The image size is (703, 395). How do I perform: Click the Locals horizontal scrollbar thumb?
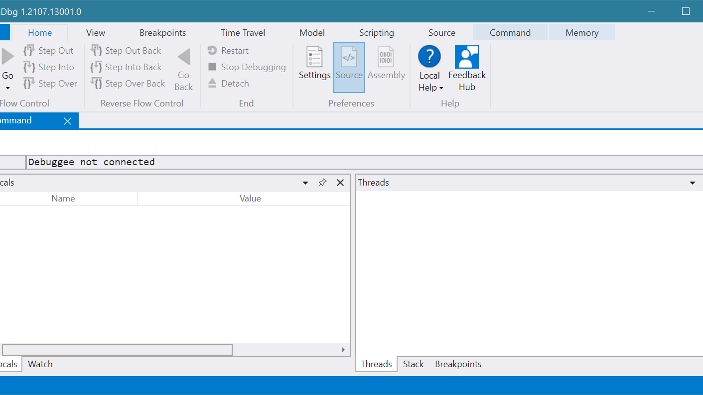(x=117, y=350)
